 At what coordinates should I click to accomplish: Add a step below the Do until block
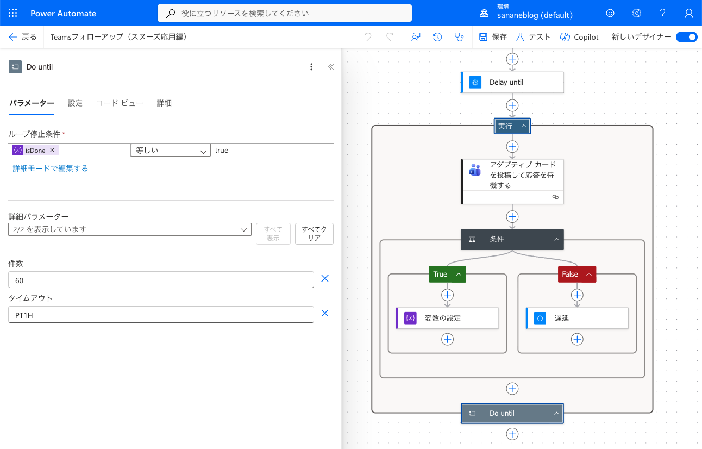click(x=512, y=434)
